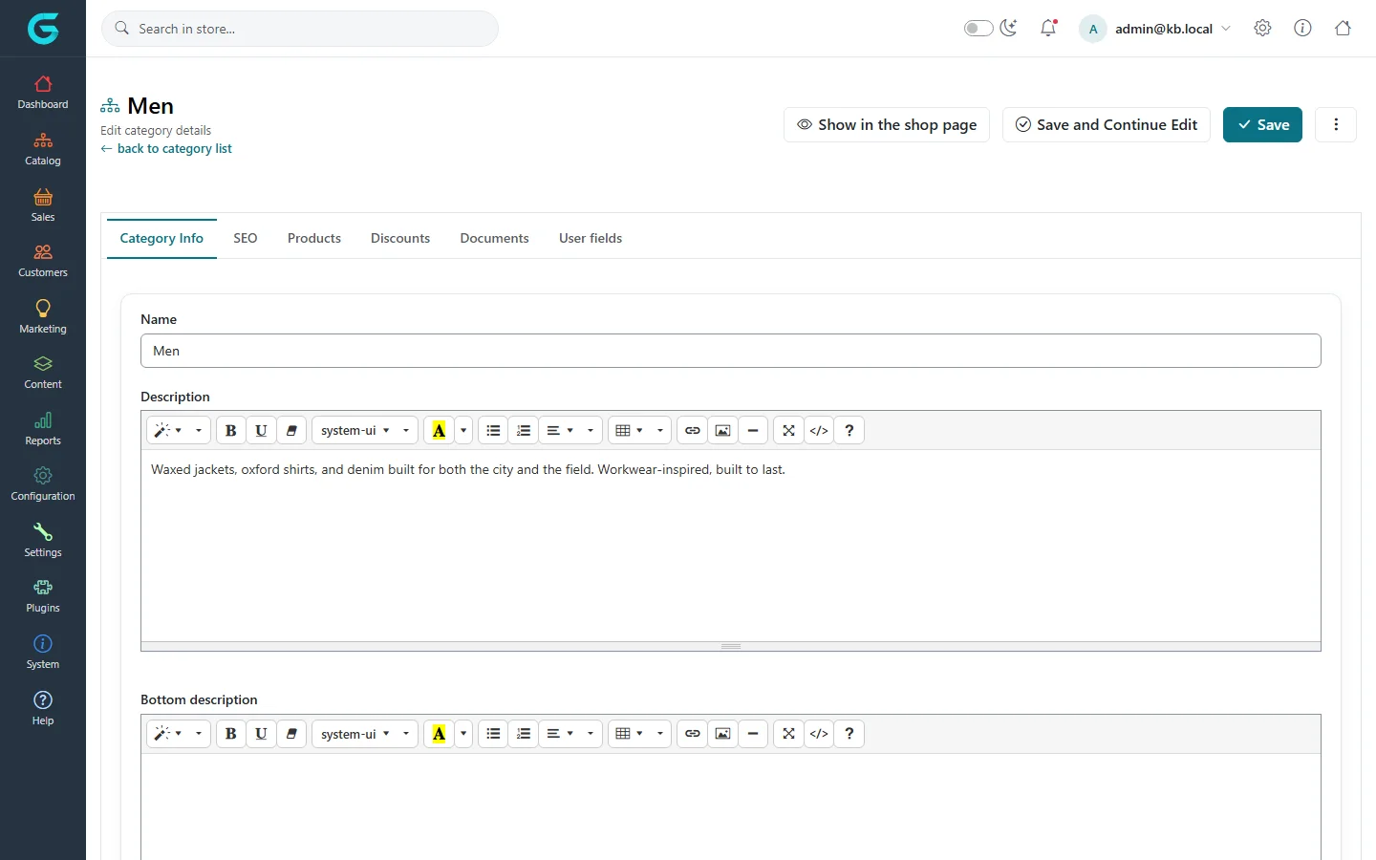Open the Sales sidebar section
The image size is (1376, 860).
point(43,205)
